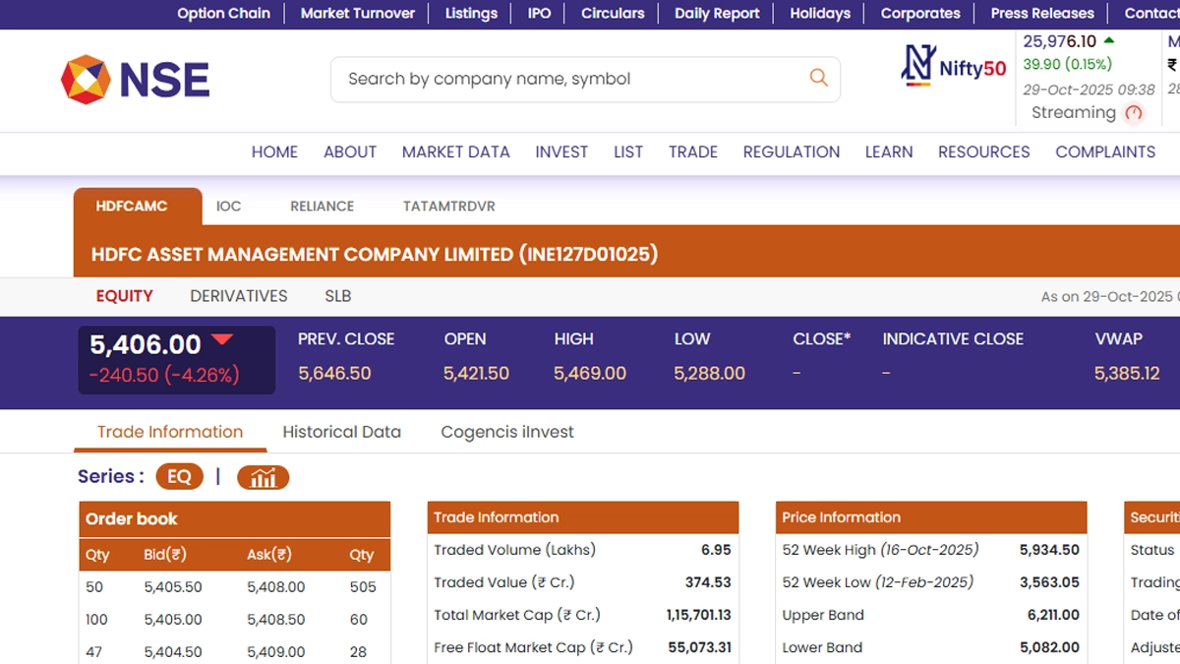The image size is (1180, 664).
Task: Click the NSE logo
Action: 135,80
